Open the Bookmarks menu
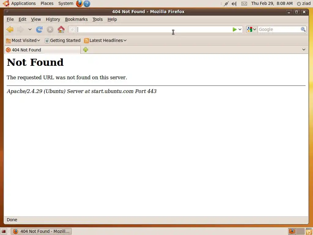 pos(76,19)
